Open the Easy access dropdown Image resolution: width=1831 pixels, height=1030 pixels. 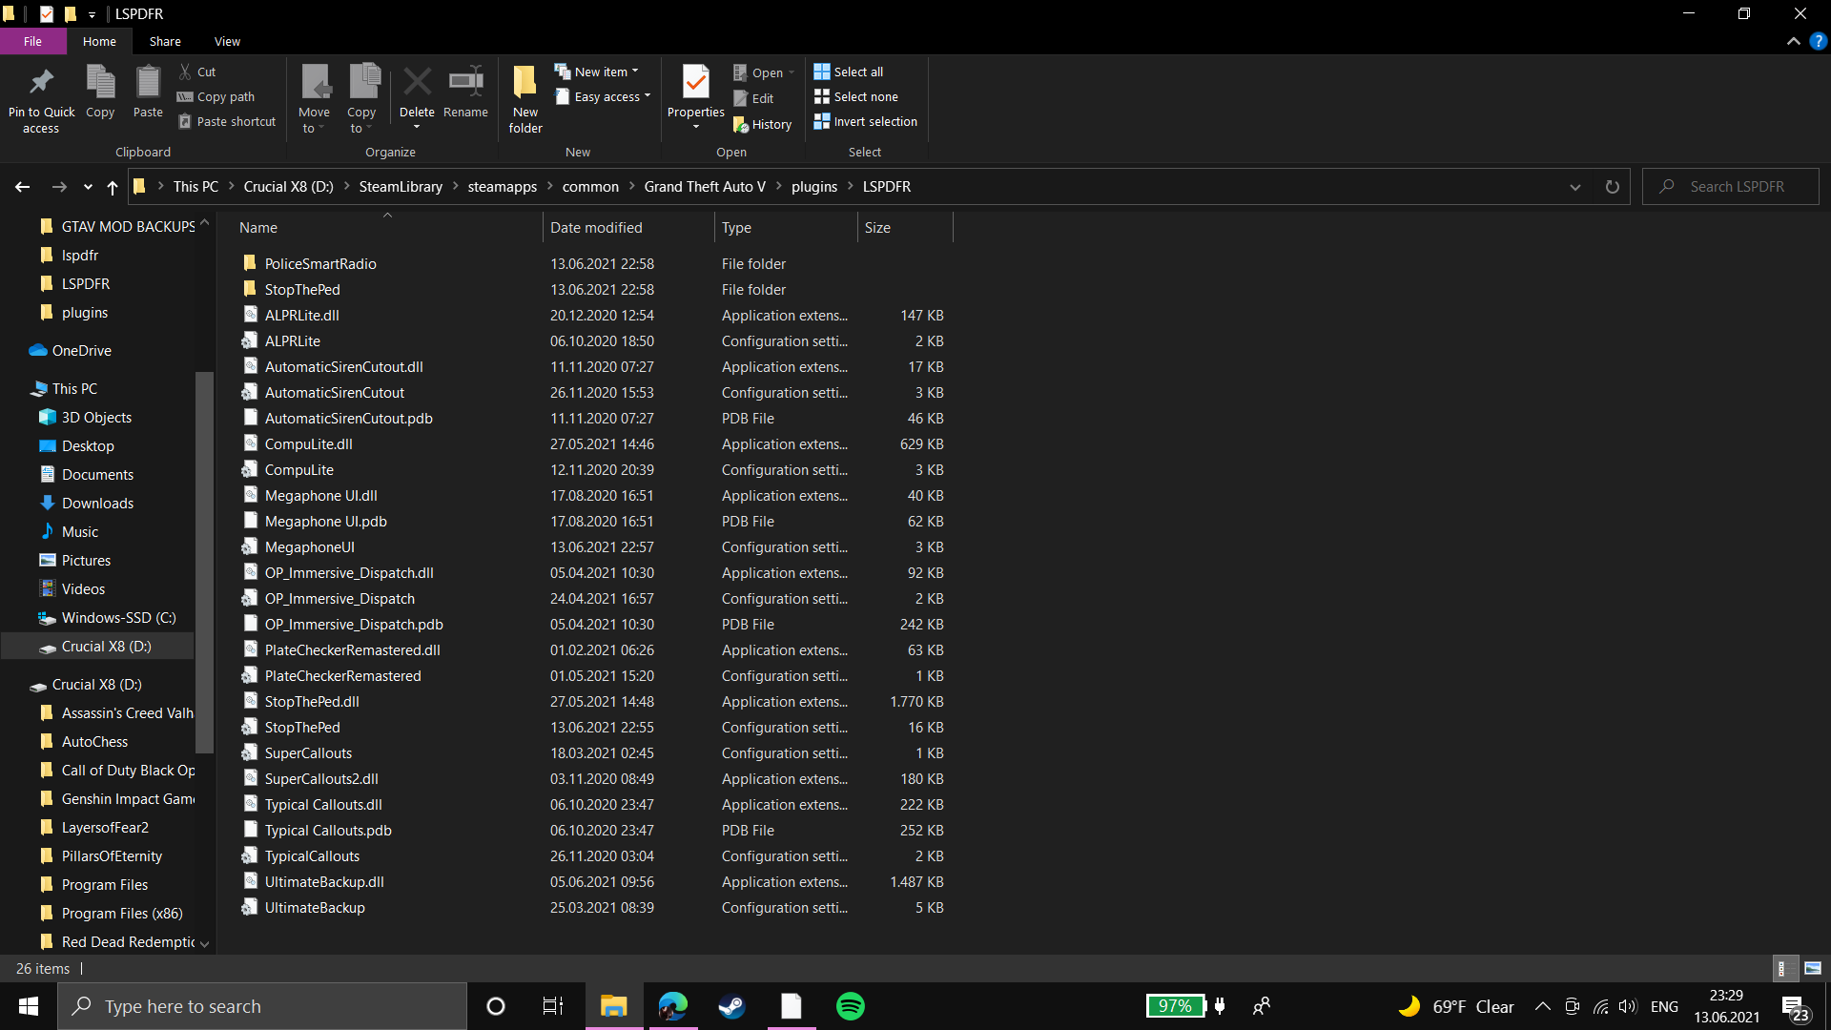(x=607, y=97)
